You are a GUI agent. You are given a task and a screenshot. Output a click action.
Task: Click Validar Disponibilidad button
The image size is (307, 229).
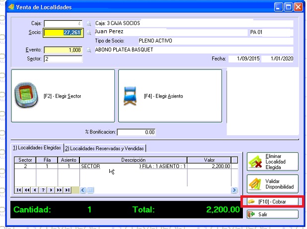272,184
